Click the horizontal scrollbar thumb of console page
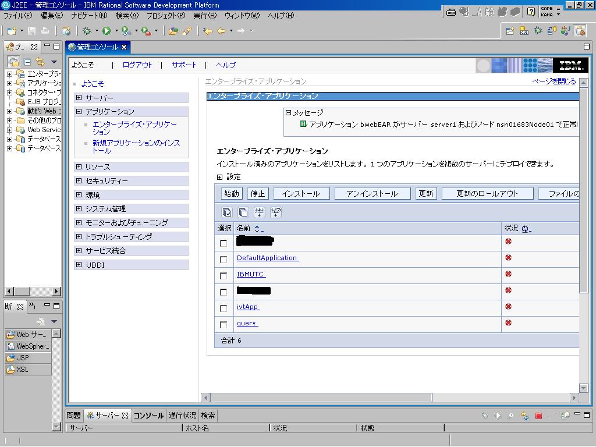Viewport: 596px width, 447px height. 321,398
